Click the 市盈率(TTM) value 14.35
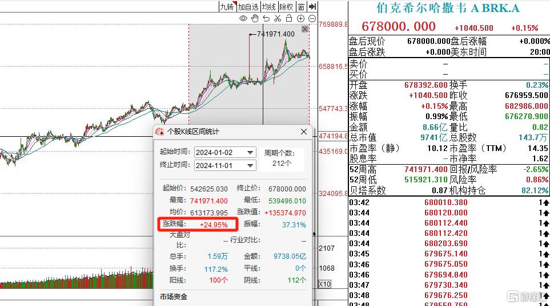This screenshot has width=550, height=306. pyautogui.click(x=538, y=148)
